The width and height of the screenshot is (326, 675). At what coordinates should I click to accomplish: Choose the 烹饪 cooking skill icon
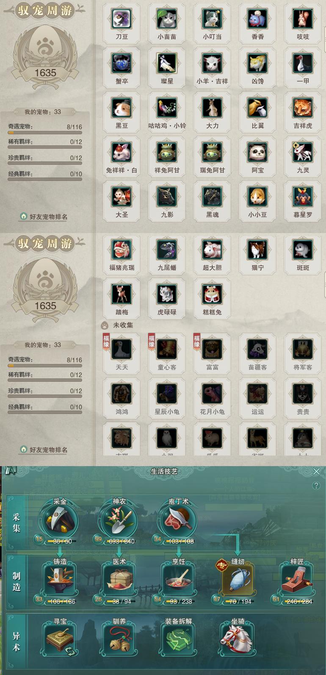179,581
